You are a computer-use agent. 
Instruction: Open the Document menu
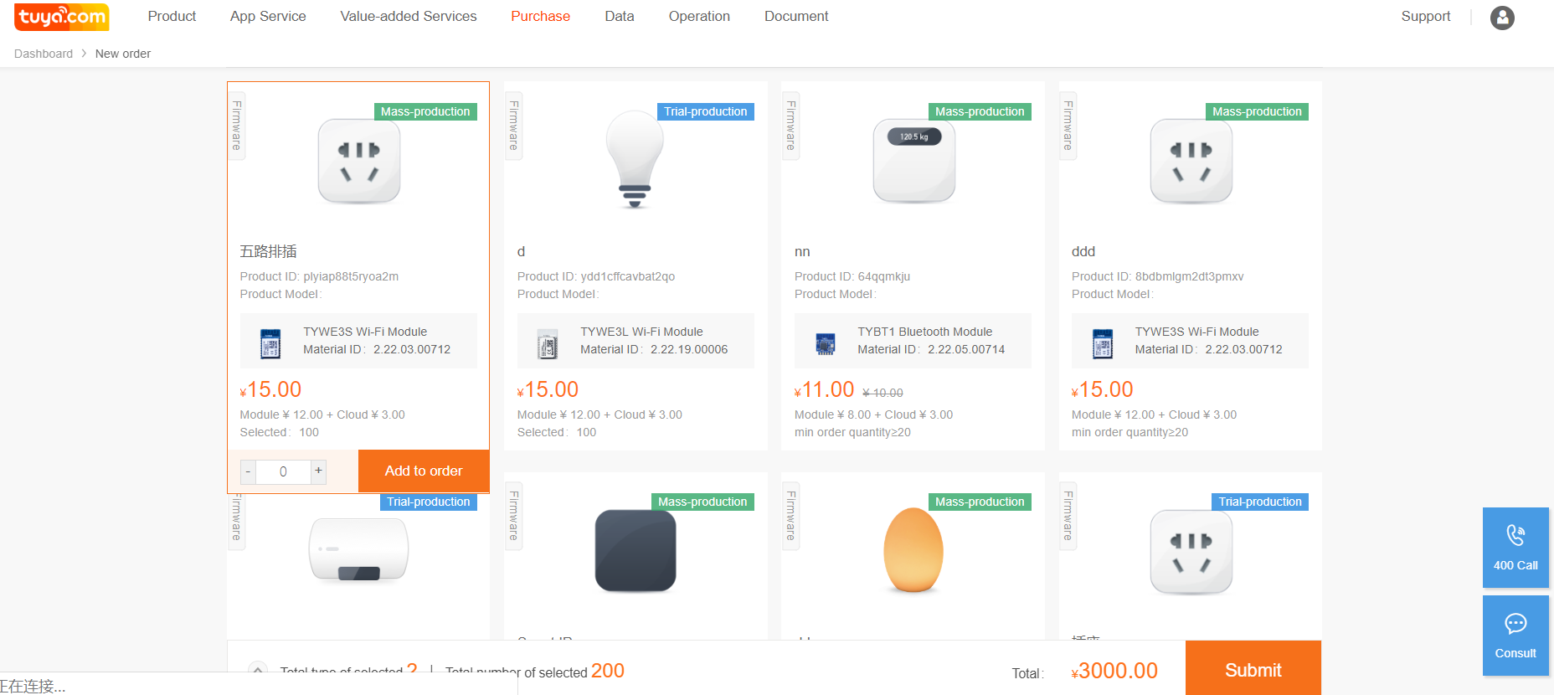point(795,16)
